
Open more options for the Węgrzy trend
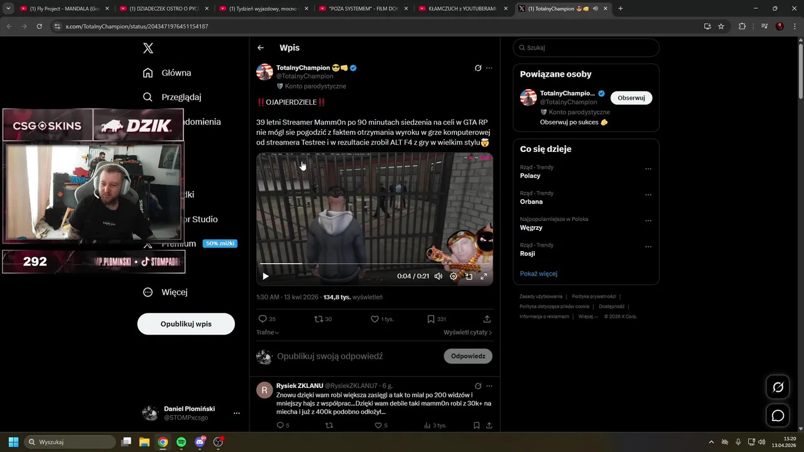(648, 221)
